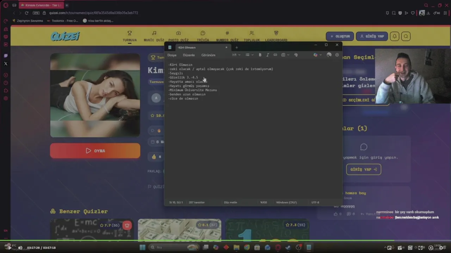Click the notifications bell on Quizei
The height and width of the screenshot is (253, 451).
395,36
